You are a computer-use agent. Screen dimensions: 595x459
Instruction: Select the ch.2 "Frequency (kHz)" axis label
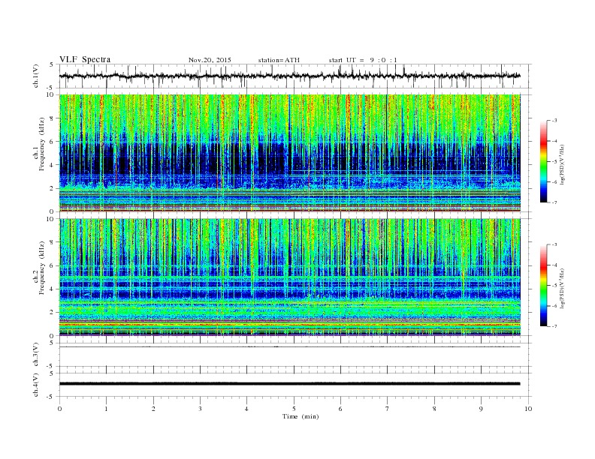(x=41, y=267)
